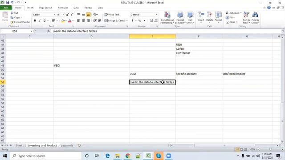Viewport: 285px width, 160px height.
Task: Toggle Align Text Left
Action: (x=78, y=20)
